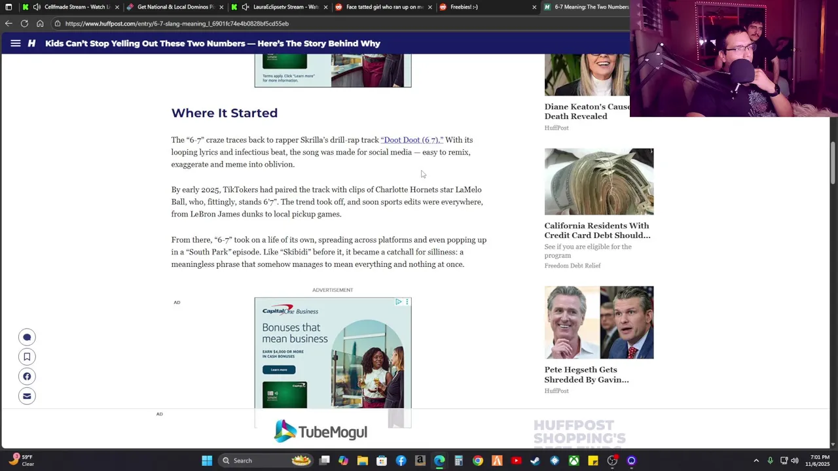Open Windows Start menu
Viewport: 838px width, 471px height.
pos(207,461)
